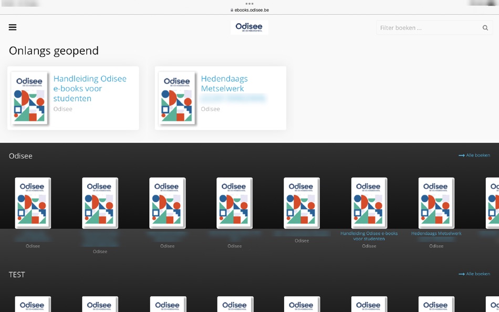This screenshot has width=499, height=312.
Task: Open Alle boeken link in TEST section
Action: (474, 274)
